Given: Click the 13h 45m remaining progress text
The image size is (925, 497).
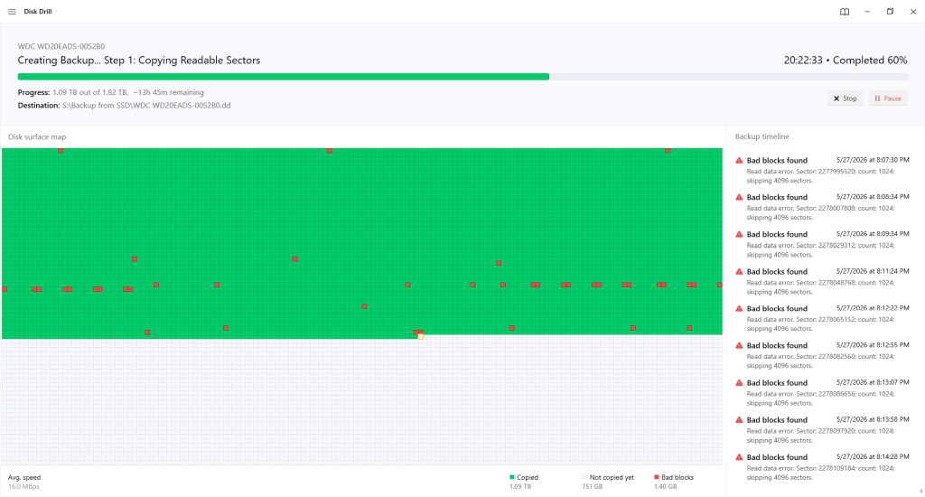Looking at the screenshot, I should click(x=168, y=93).
